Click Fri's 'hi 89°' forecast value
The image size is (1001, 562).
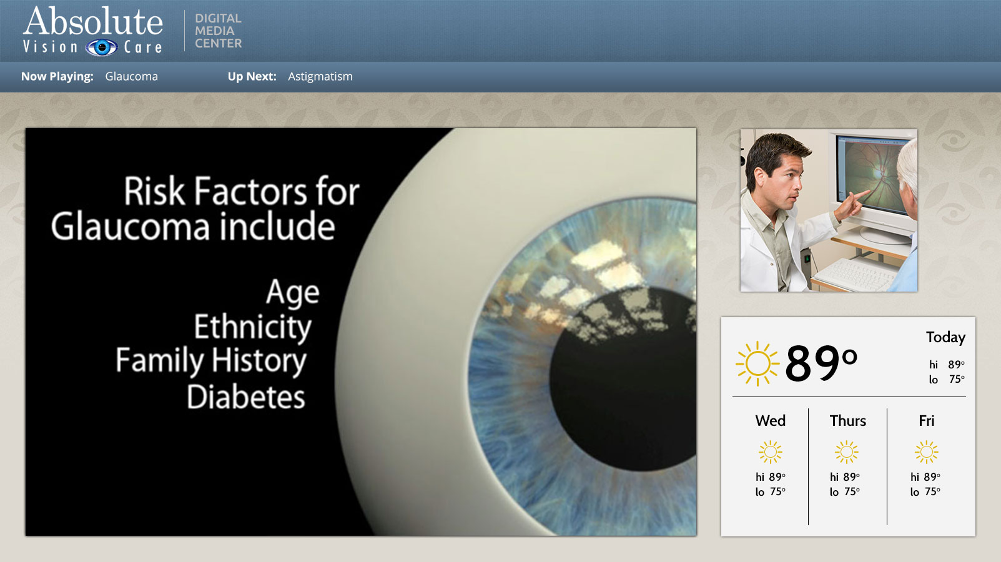click(925, 477)
